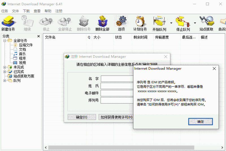This screenshot has height=151, width=226.
Task: Expand the 未完成 tree node
Action: pos(5,67)
